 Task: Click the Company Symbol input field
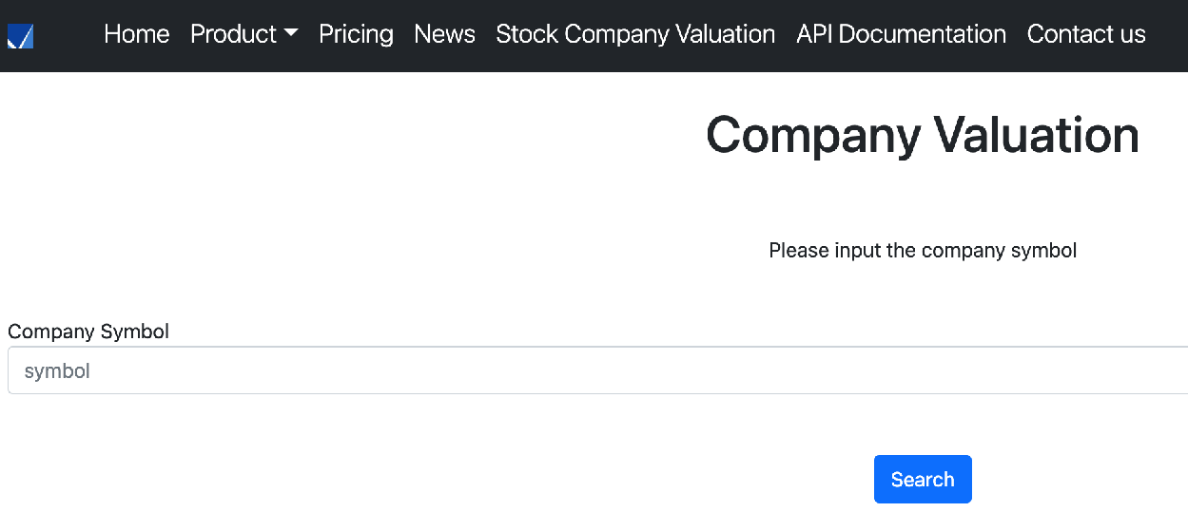coord(597,370)
